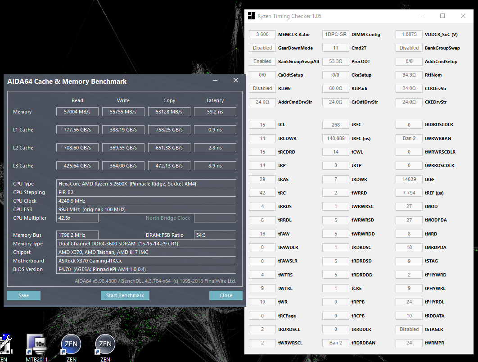478x362 pixels.
Task: Click the tWRMPR value 24
Action: click(409, 343)
